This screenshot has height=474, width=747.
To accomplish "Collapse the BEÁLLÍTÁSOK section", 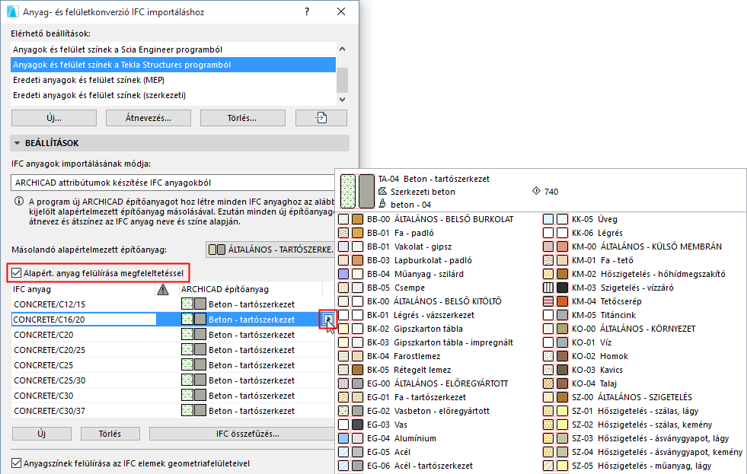I will (x=15, y=143).
